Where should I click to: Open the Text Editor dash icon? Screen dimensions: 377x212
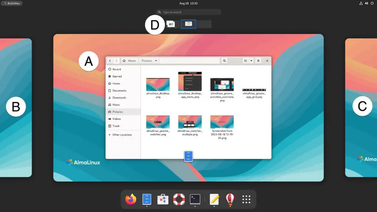click(x=214, y=199)
